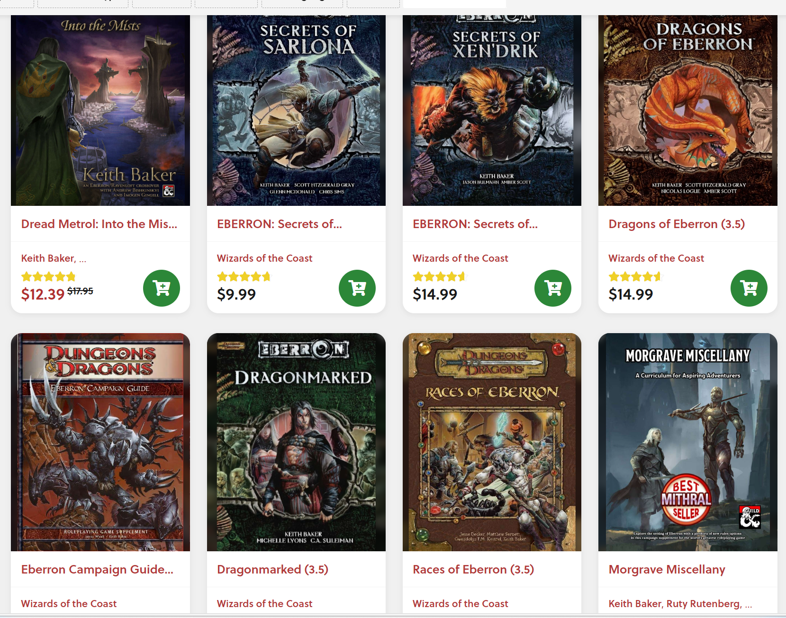Viewport: 786px width, 618px height.
Task: Add Secrets of Sarlona to the cart
Action: coord(357,288)
